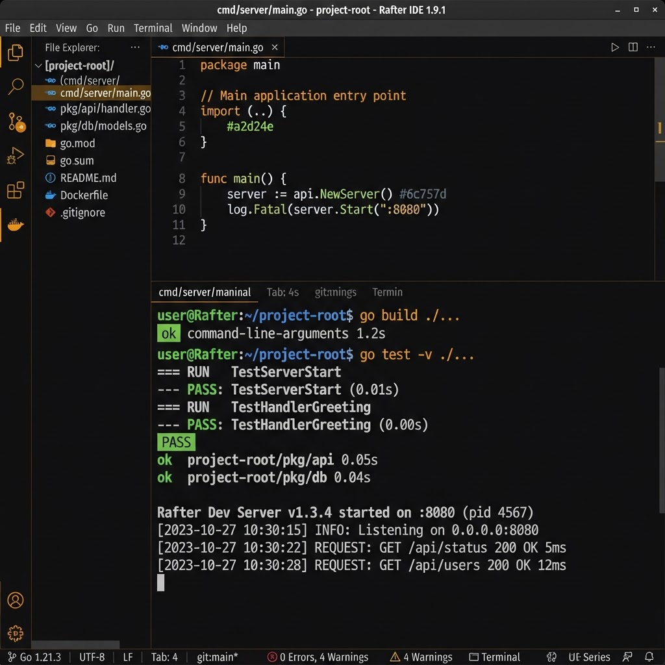Close the cmd/server/main.go tab
This screenshot has height=665, width=665.
275,47
